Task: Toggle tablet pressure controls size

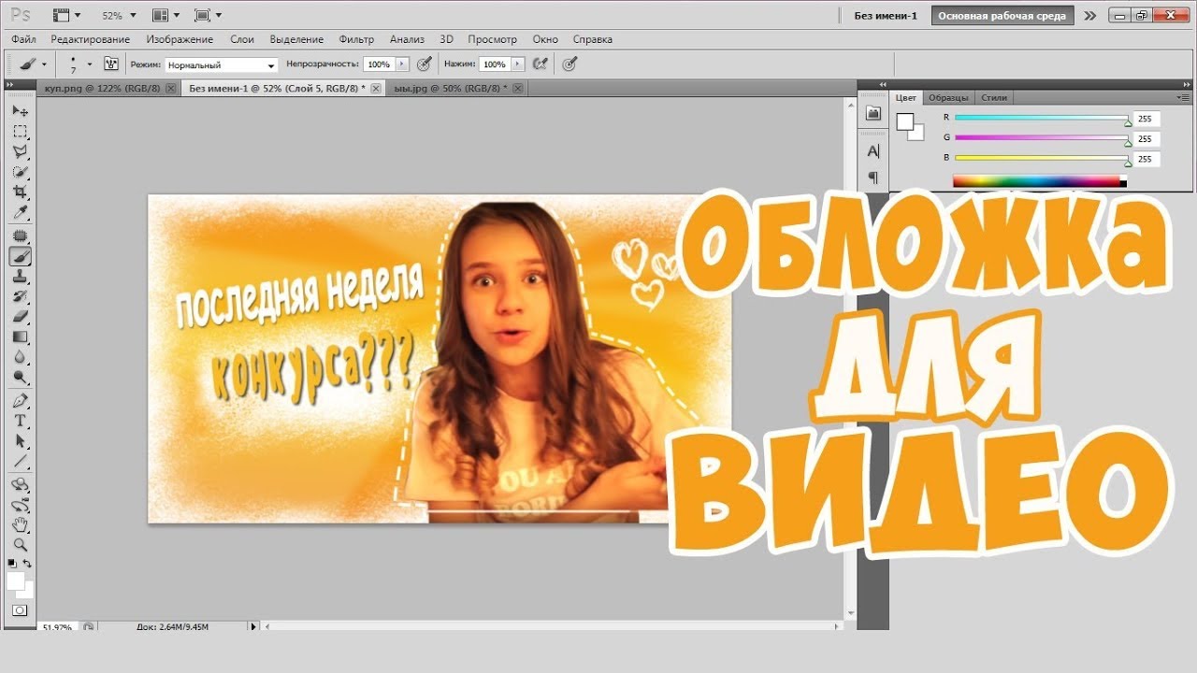Action: pos(570,64)
